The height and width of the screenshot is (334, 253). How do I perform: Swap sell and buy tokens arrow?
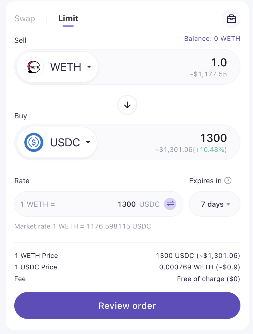(x=127, y=105)
